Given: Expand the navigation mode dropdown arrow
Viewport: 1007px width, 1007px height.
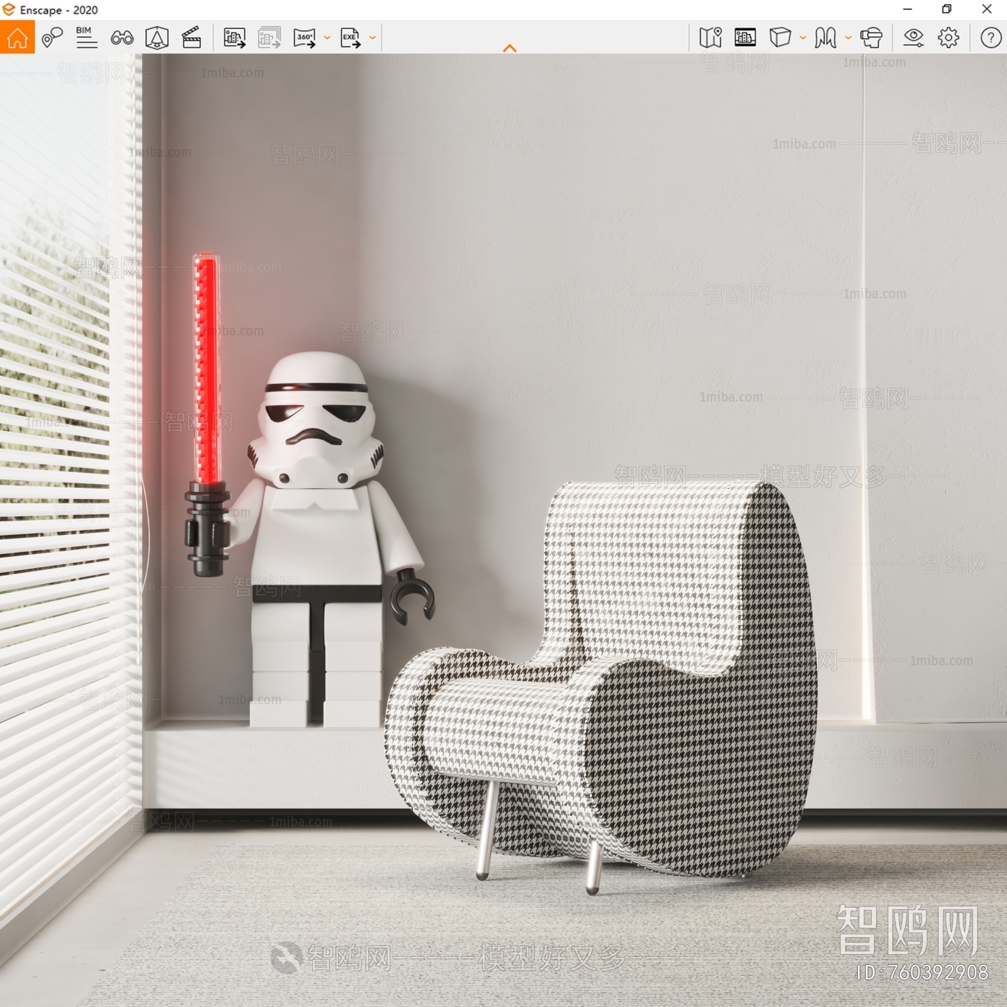Looking at the screenshot, I should [x=848, y=38].
